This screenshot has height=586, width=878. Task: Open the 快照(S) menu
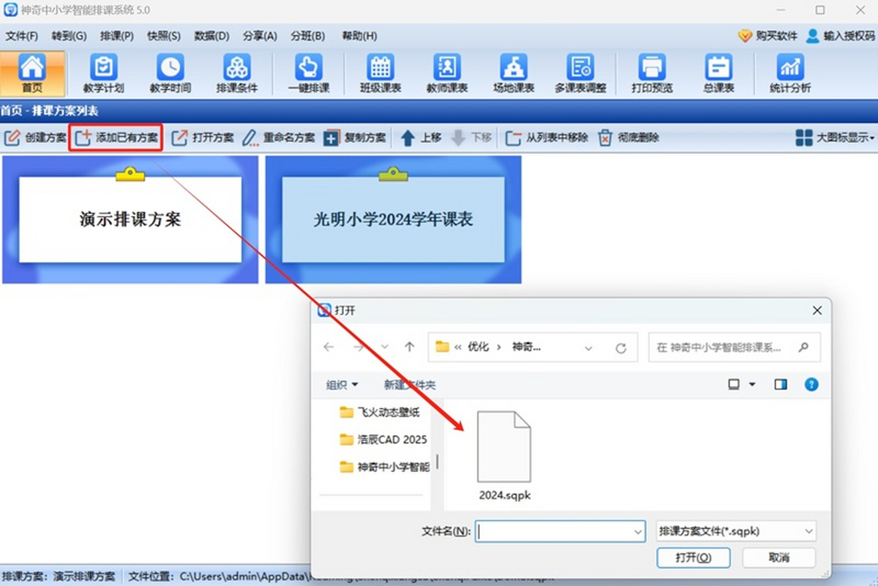[163, 36]
